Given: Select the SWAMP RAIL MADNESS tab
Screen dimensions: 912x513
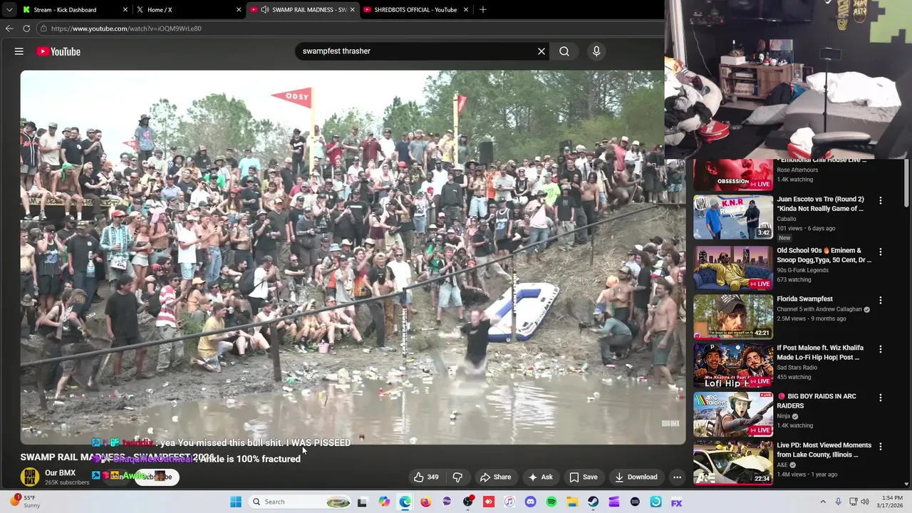Looking at the screenshot, I should tap(304, 10).
